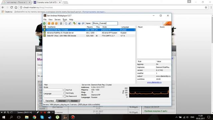Click the blue help globe icon

pos(79,23)
